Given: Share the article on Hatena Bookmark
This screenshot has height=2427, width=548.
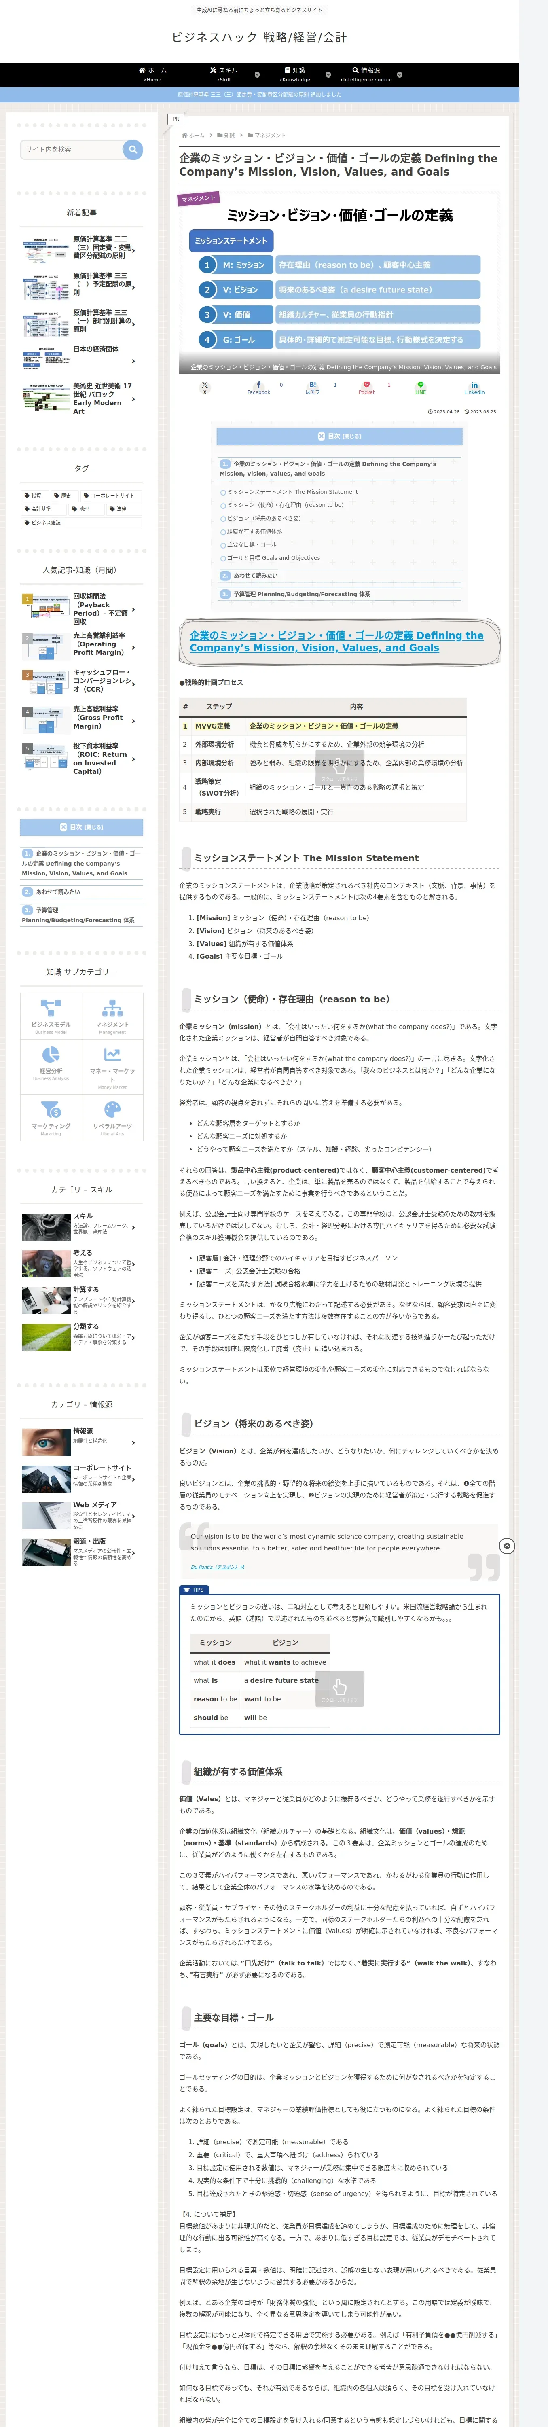Looking at the screenshot, I should (313, 387).
